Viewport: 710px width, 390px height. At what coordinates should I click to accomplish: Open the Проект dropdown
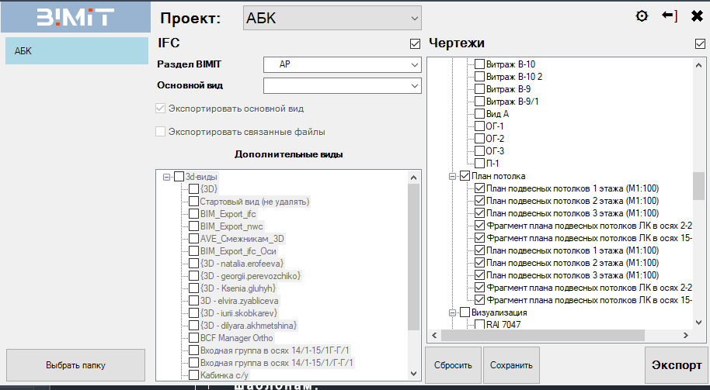(332, 17)
